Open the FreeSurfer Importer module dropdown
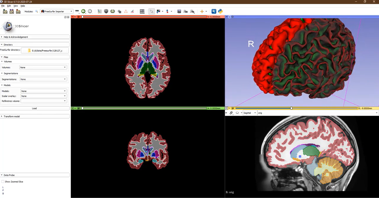The image size is (379, 198). click(56, 11)
